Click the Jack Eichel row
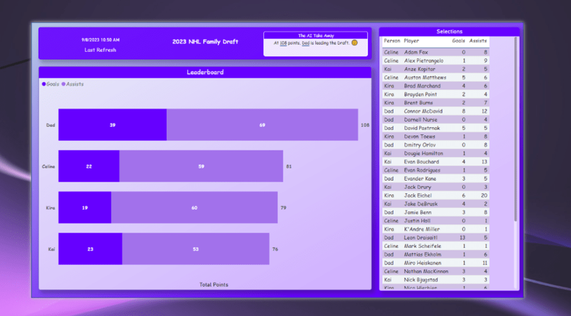This screenshot has height=316, width=571. click(436, 195)
